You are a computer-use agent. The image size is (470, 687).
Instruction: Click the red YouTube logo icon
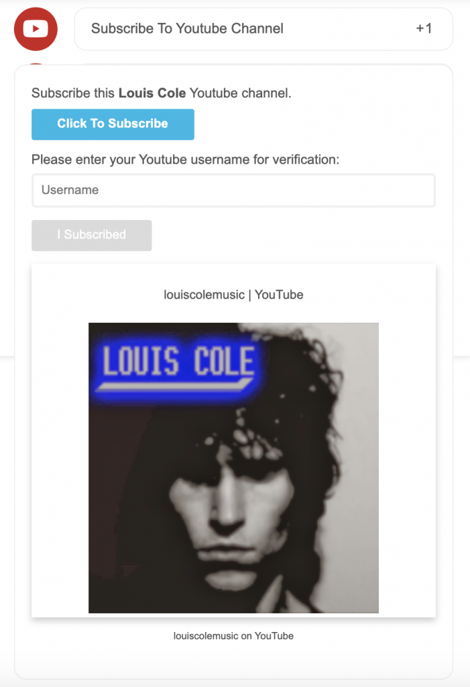point(36,29)
